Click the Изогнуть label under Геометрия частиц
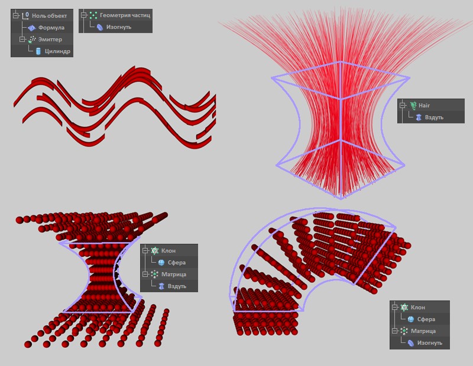Viewport: 473px width, 366px height. click(x=119, y=27)
